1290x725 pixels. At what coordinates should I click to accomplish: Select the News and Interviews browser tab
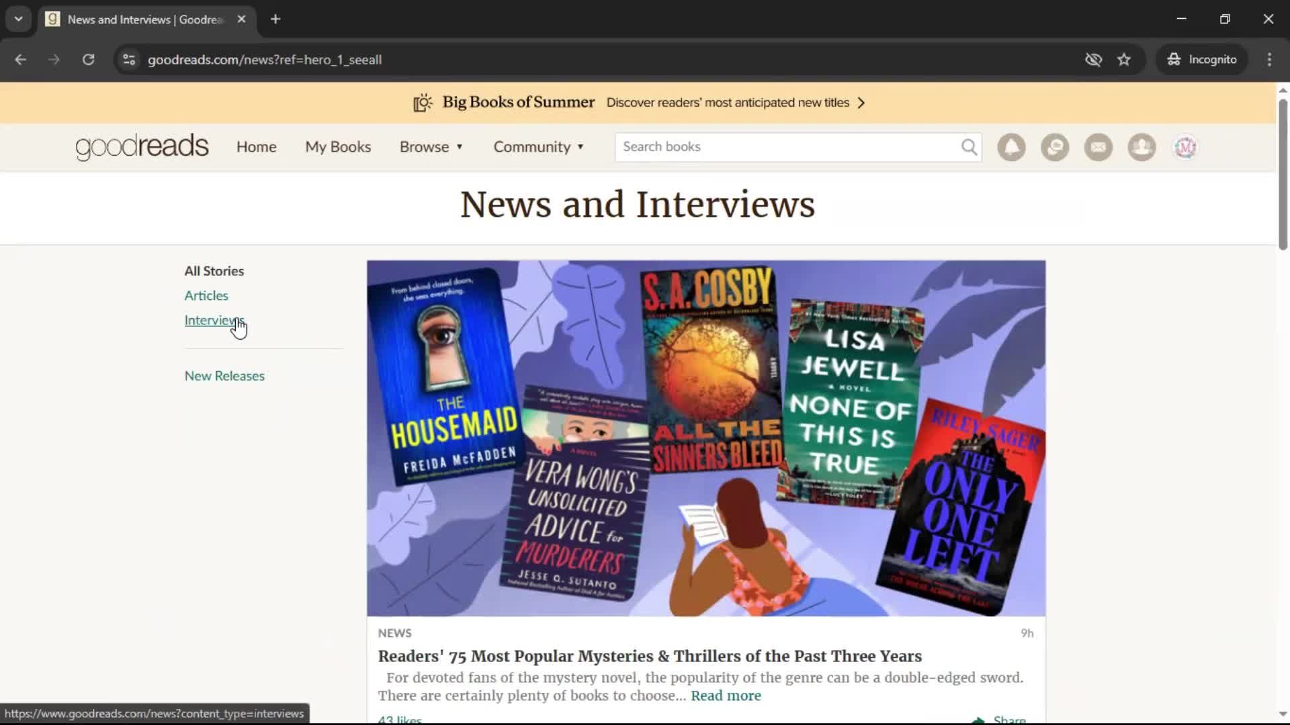[x=144, y=19]
